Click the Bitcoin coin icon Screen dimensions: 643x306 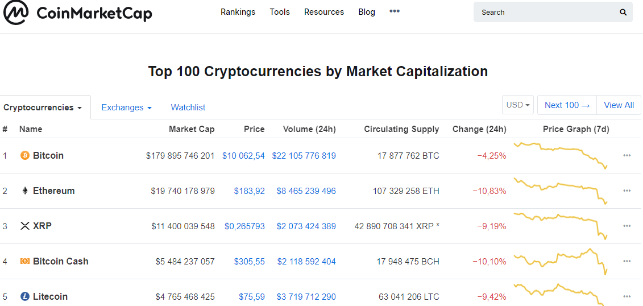click(24, 155)
